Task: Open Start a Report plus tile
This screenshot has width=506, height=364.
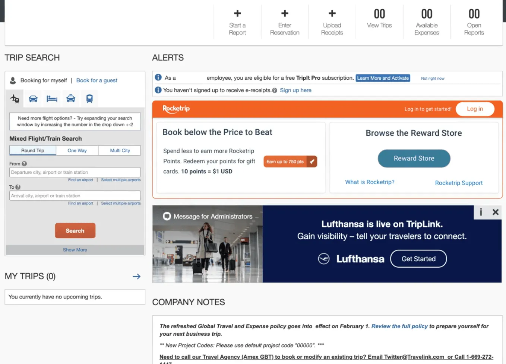Action: [237, 22]
